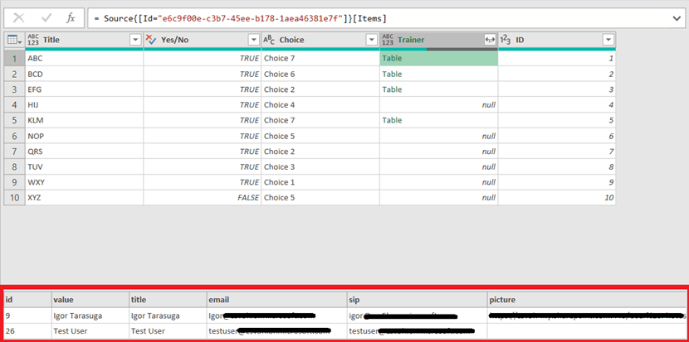Select row number 10
Screen dimensions: 689x342
pyautogui.click(x=14, y=197)
